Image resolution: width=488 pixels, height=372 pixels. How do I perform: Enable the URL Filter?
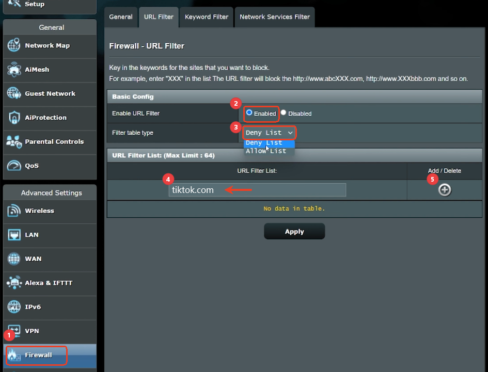[250, 113]
